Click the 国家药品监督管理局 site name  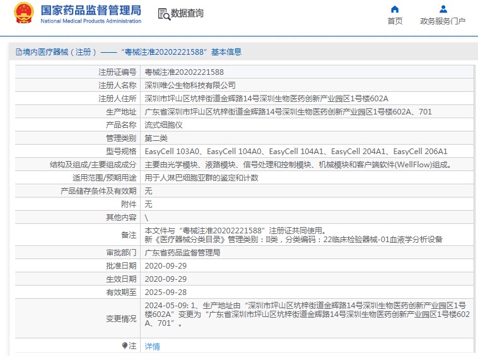point(91,11)
